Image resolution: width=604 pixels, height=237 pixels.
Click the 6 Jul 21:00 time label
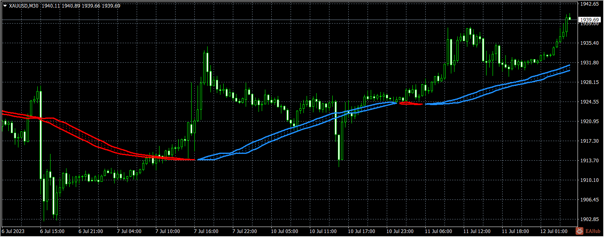[x=91, y=231]
